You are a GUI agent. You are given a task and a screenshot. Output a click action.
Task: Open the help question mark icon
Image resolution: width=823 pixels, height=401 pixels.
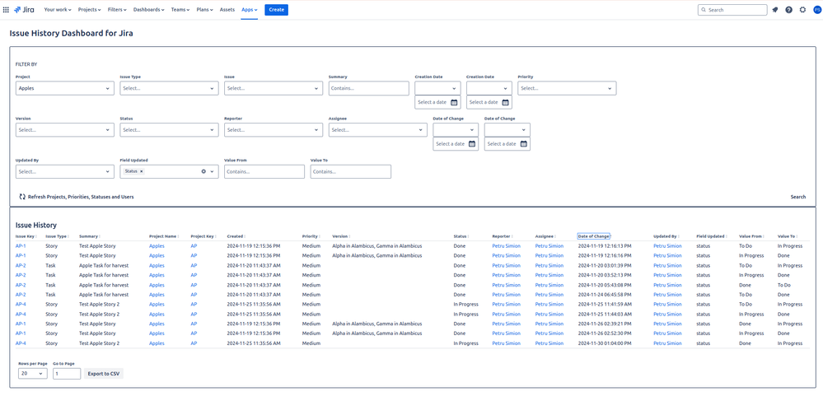tap(789, 9)
